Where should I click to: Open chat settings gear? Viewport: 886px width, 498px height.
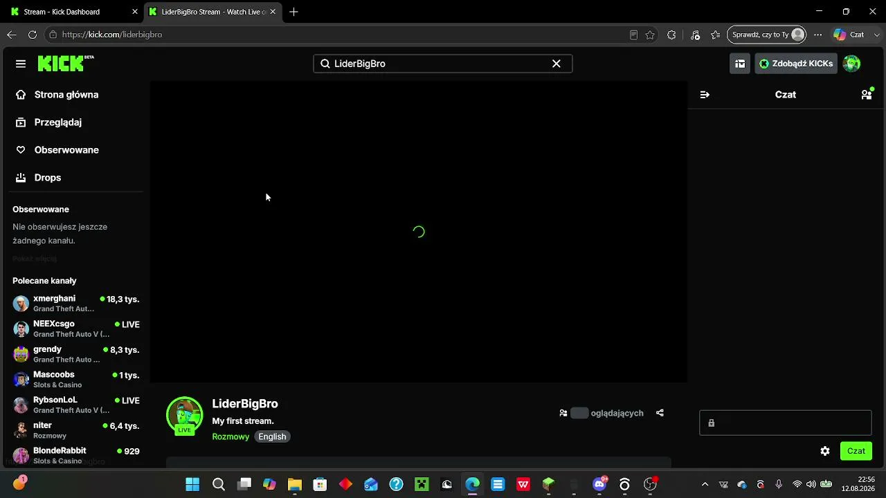pos(825,451)
